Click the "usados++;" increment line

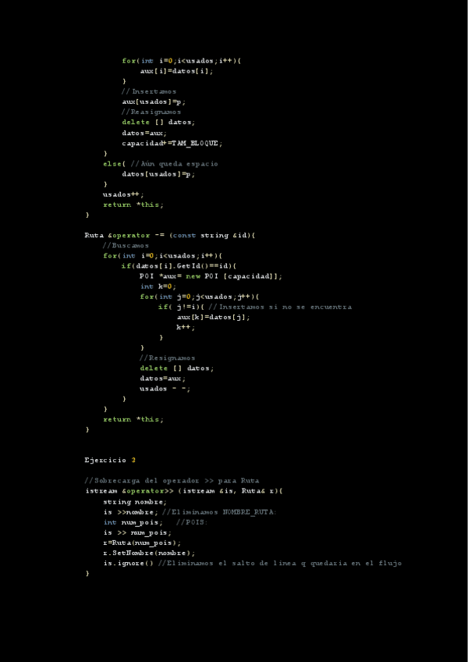[123, 194]
